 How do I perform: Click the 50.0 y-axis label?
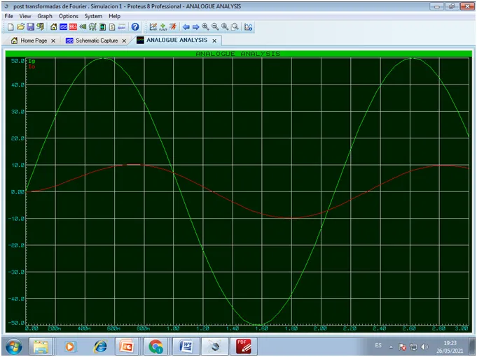point(18,61)
